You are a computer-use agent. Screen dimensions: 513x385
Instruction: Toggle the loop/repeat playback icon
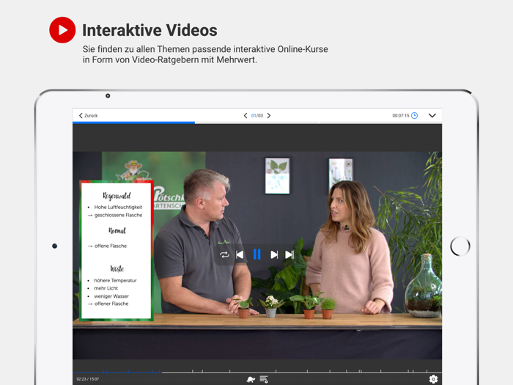(x=224, y=254)
